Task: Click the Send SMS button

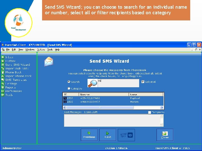Action: (126, 135)
